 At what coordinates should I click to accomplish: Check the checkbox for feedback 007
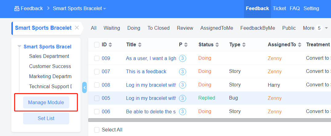97,72
